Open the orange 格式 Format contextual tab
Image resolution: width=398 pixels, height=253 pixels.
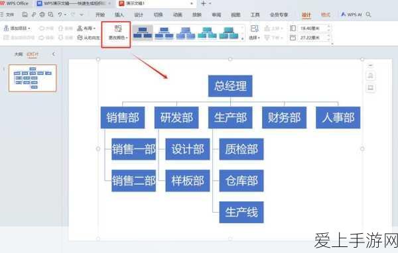tap(326, 15)
